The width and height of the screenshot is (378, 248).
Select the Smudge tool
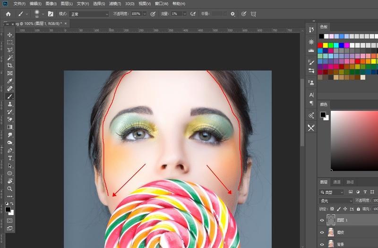click(9, 135)
